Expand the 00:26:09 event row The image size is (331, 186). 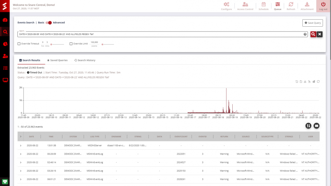click(x=21, y=154)
